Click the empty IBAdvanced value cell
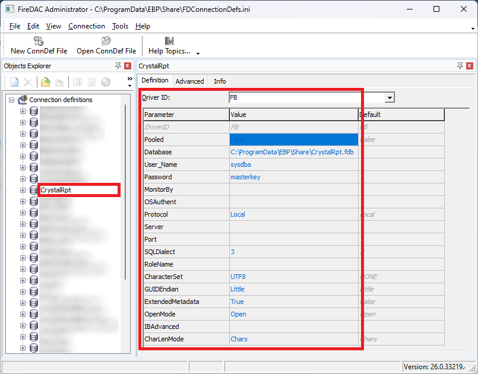The image size is (478, 374). pos(294,327)
